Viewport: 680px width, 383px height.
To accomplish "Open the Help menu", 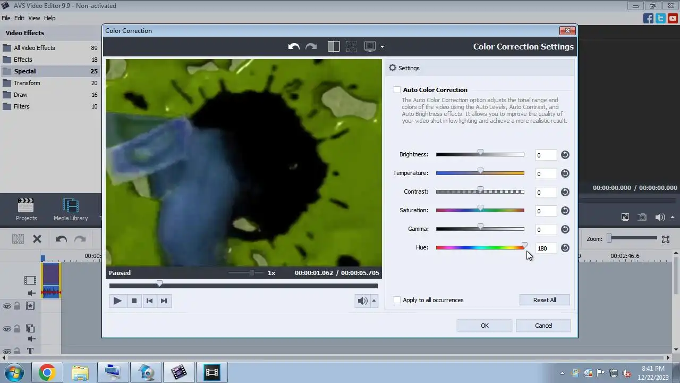I will (x=49, y=18).
